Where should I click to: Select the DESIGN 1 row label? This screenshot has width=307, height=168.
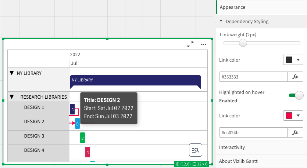34,107
